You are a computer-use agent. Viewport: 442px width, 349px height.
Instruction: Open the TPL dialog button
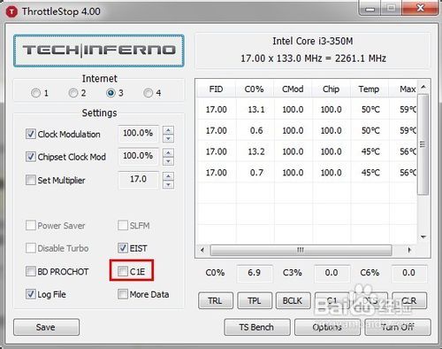255,300
